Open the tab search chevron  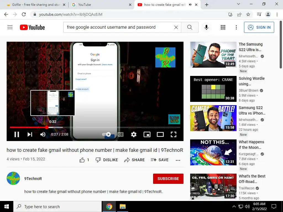(239, 4)
